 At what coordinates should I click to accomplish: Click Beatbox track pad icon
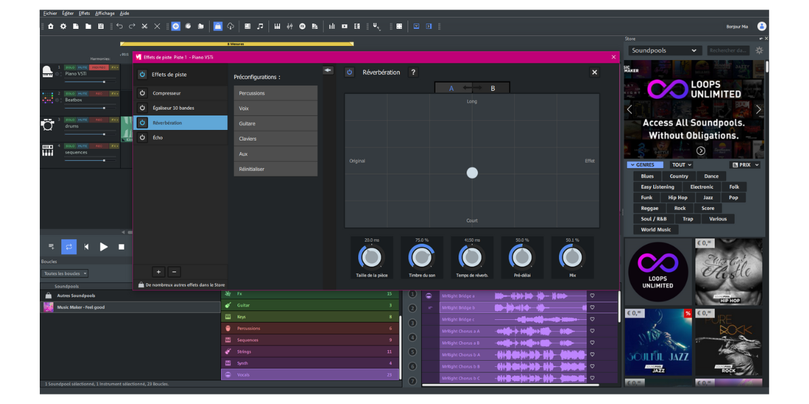[47, 98]
